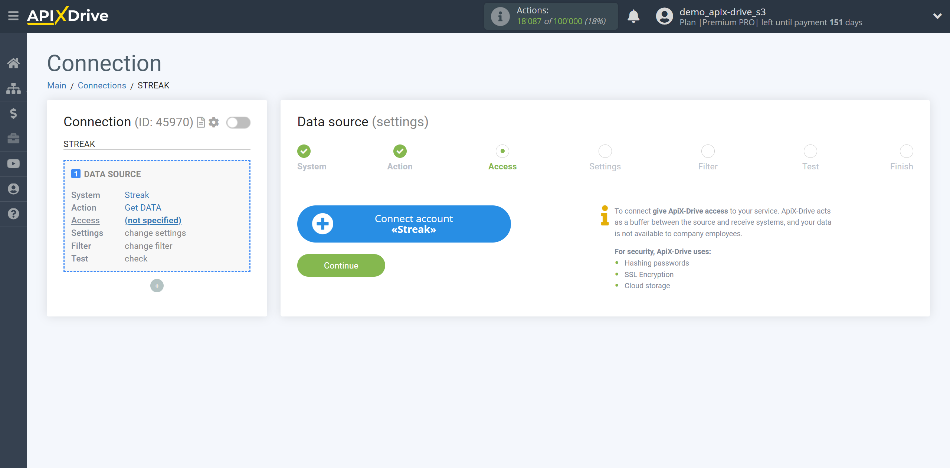950x468 pixels.
Task: Click the Continue button
Action: (341, 265)
